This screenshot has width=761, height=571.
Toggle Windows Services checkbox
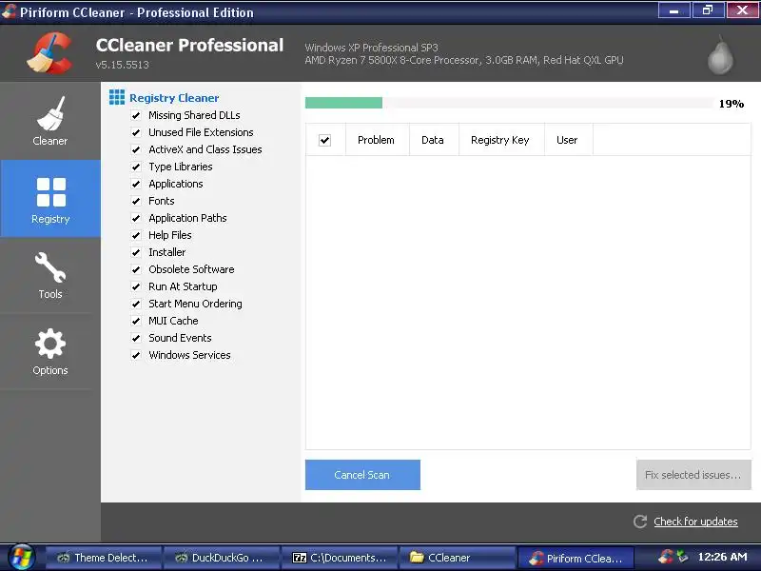tap(136, 355)
